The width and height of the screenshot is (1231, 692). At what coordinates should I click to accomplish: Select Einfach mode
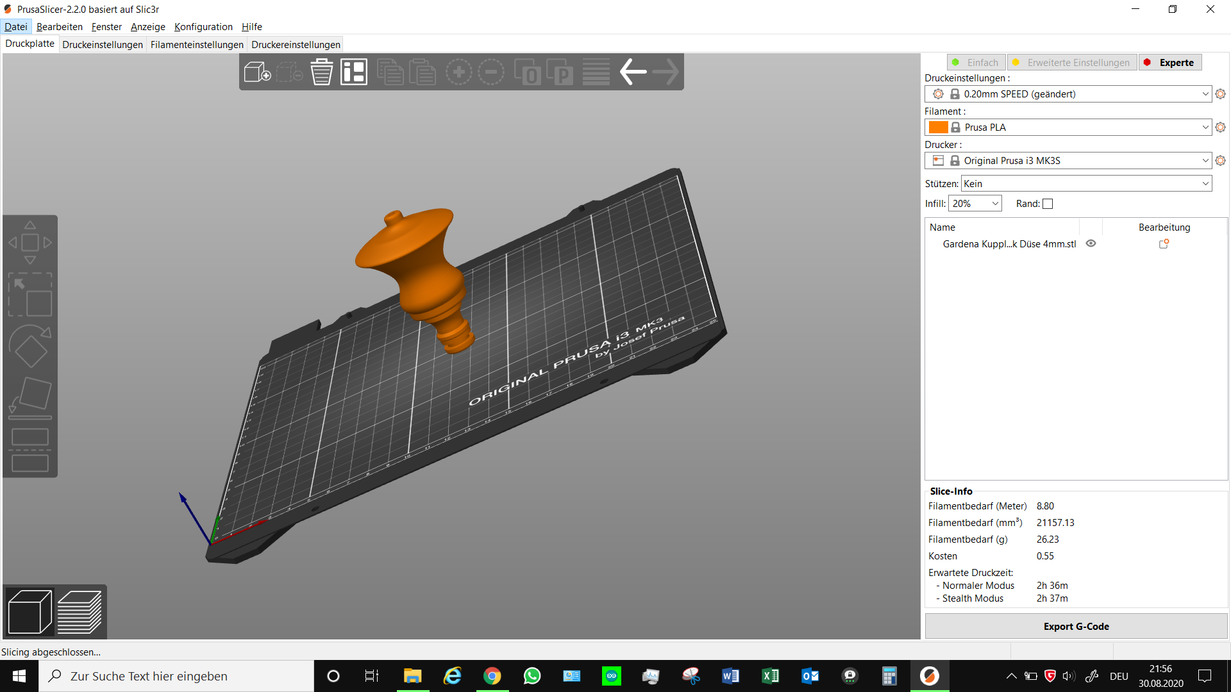pos(976,62)
